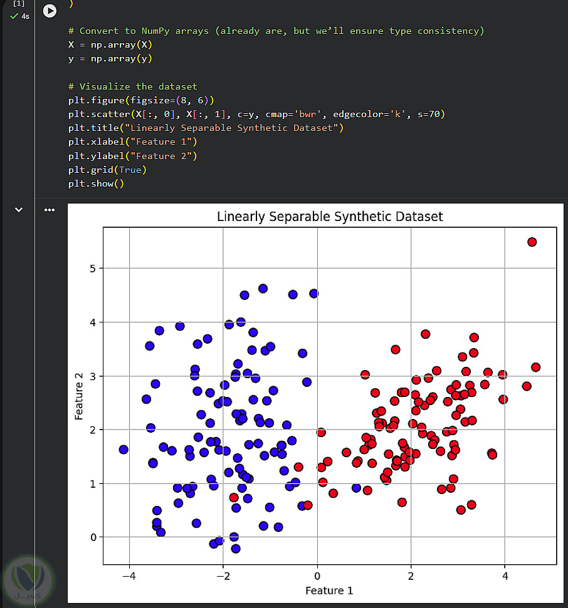Viewport: 568px width, 608px height.
Task: Place cursor on the plt.figure(figsize) line
Action: (141, 100)
